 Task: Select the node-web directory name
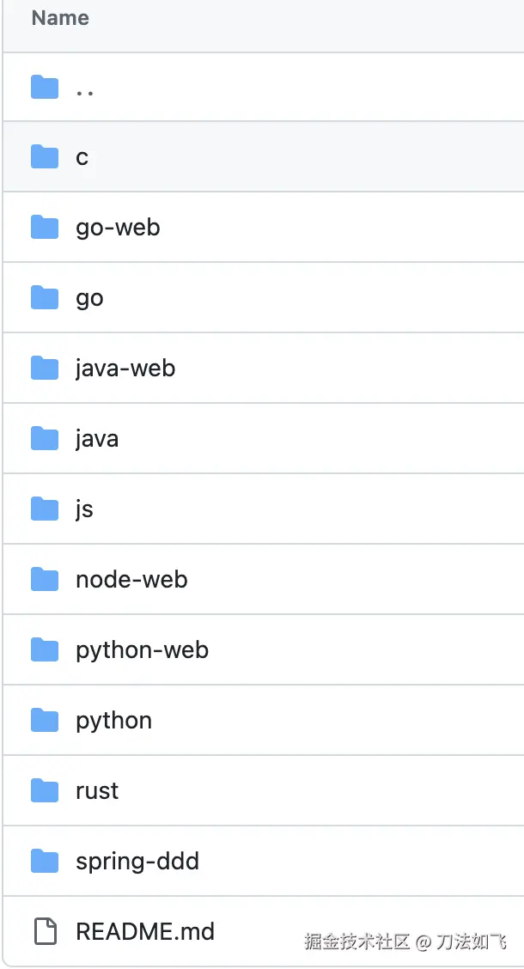tap(131, 580)
